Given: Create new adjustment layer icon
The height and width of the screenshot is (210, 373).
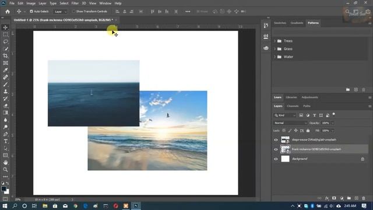Looking at the screenshot, I should pyautogui.click(x=342, y=198).
